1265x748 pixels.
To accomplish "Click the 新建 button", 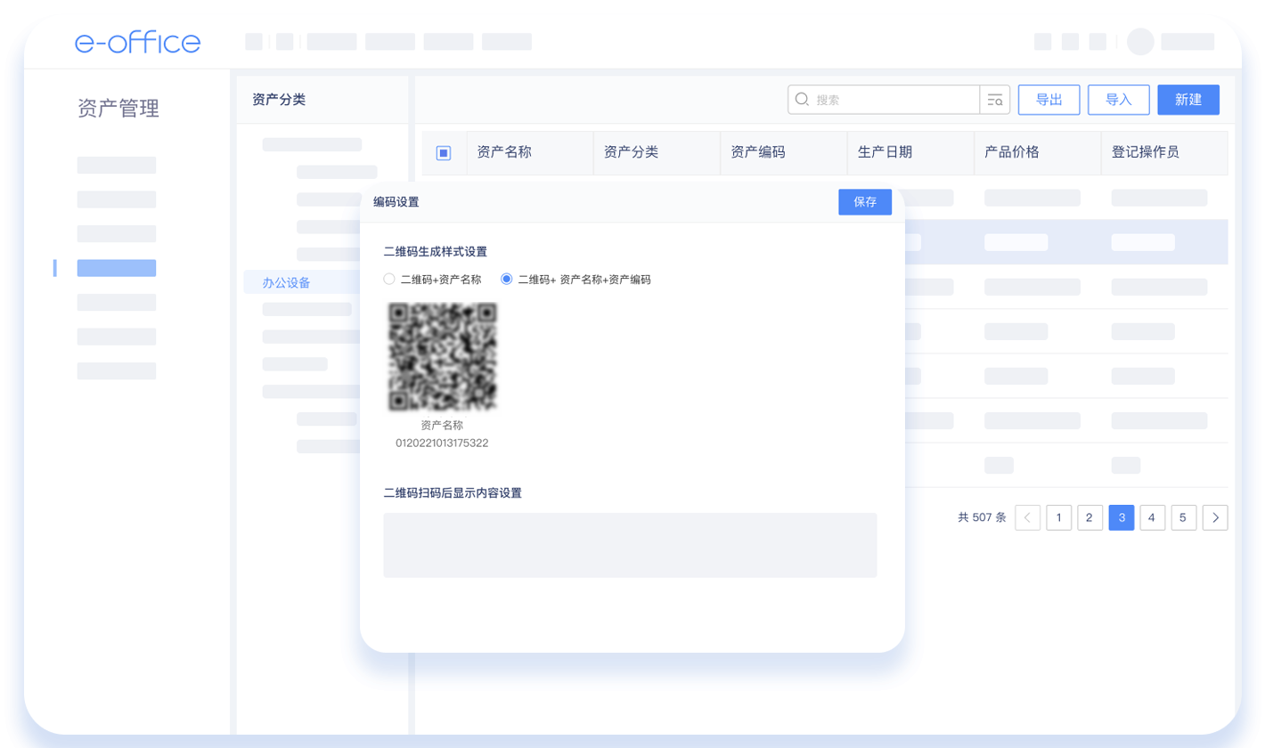I will (x=1188, y=100).
